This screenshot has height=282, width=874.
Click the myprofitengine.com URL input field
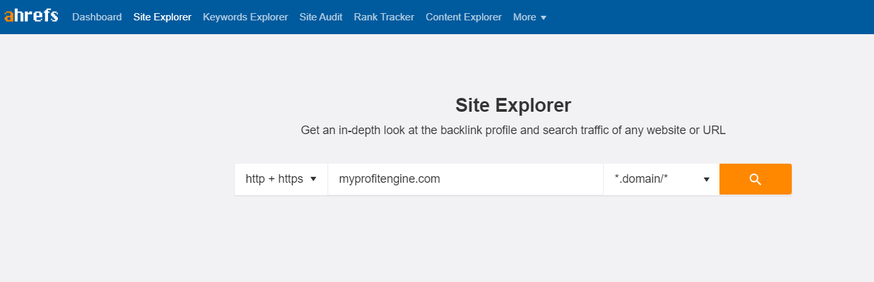click(466, 179)
